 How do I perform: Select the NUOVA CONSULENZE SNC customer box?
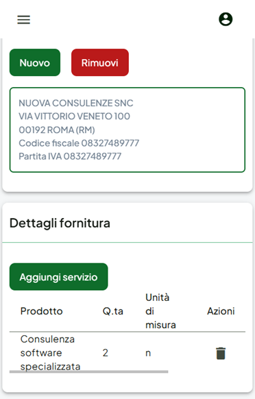pyautogui.click(x=127, y=130)
